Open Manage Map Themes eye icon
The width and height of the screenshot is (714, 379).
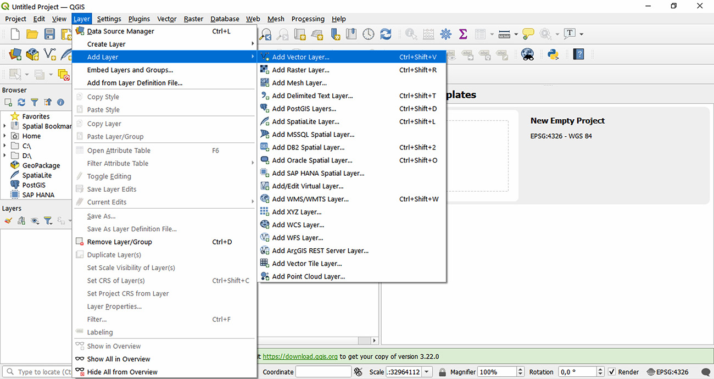coord(35,221)
